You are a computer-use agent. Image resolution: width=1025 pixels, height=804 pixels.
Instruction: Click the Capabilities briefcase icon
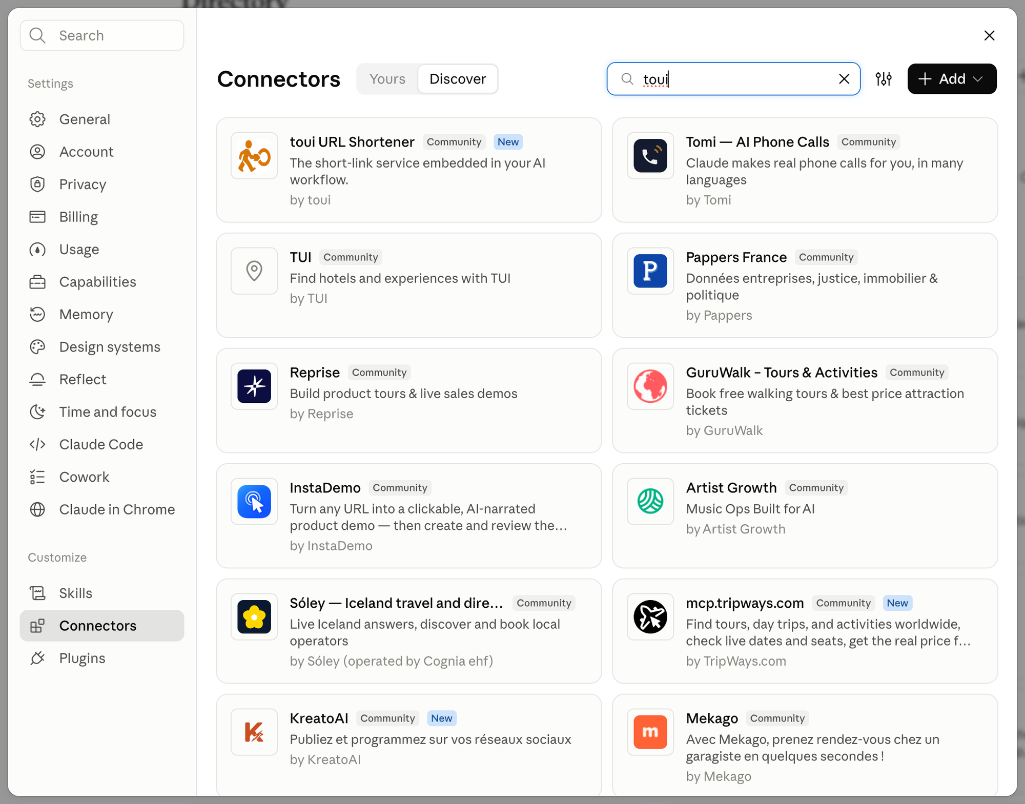click(37, 282)
